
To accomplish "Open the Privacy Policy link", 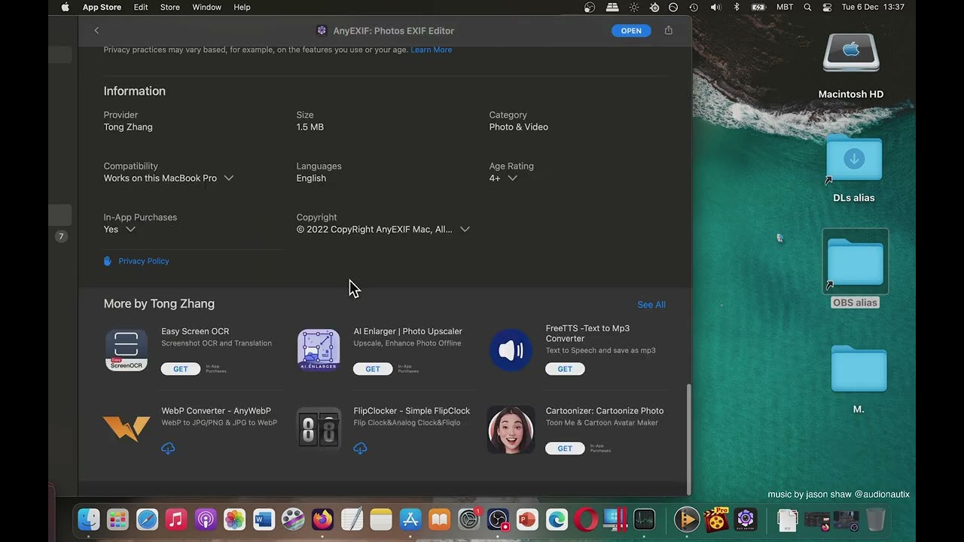I will (144, 261).
